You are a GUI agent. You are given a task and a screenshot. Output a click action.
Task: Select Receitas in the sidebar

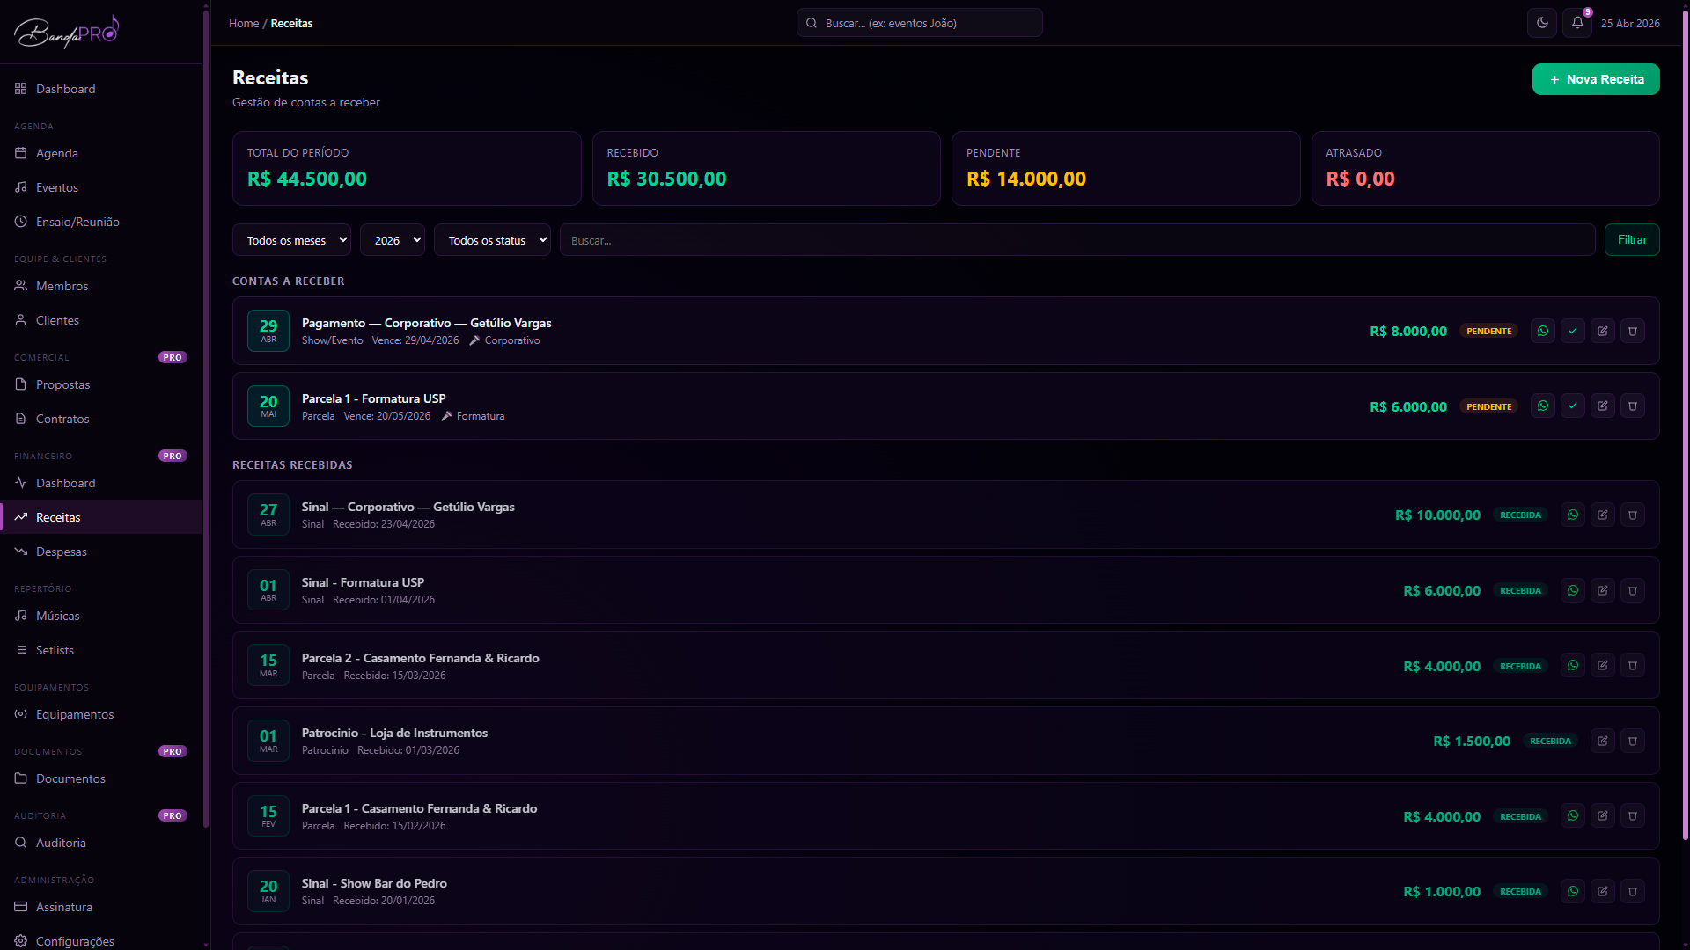(101, 517)
